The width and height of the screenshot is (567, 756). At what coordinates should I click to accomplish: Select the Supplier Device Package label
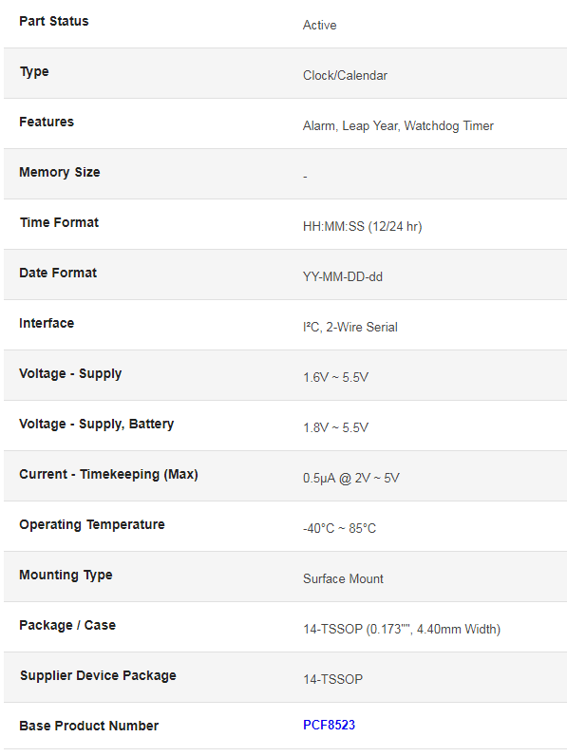pyautogui.click(x=98, y=675)
